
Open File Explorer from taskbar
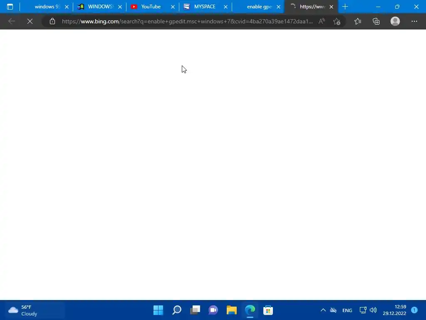tap(231, 310)
